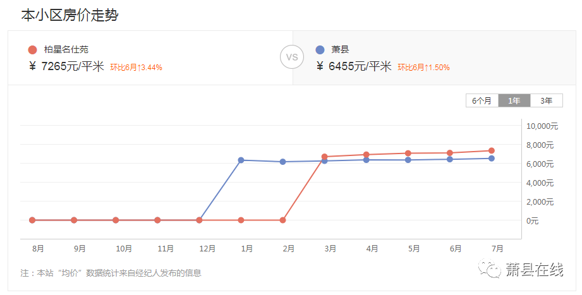Select the blue data point at 7月
This screenshot has height=295, width=582.
point(491,159)
